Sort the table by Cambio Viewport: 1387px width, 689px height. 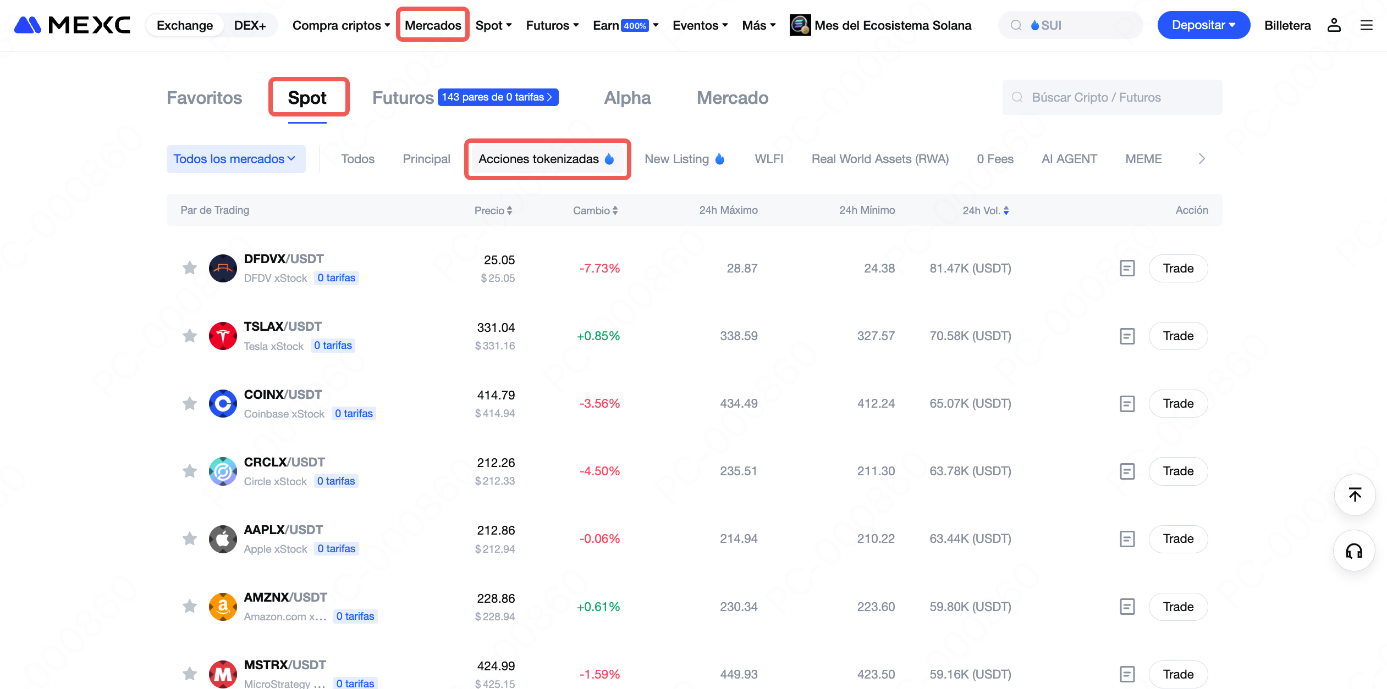(596, 210)
